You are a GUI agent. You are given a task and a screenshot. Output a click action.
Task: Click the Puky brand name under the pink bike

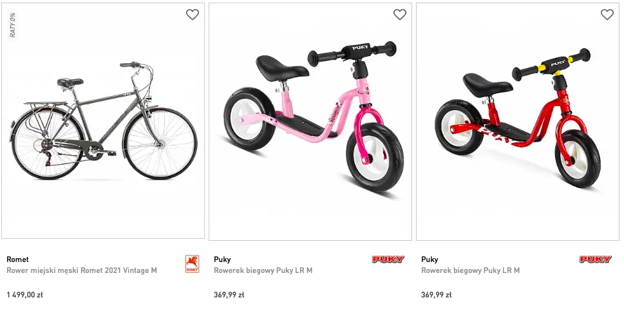pos(222,259)
